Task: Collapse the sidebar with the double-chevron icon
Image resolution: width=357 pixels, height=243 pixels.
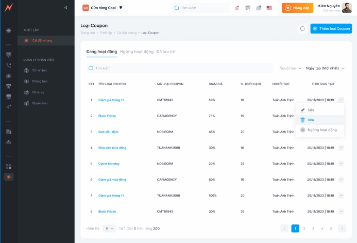Action: coord(65,8)
